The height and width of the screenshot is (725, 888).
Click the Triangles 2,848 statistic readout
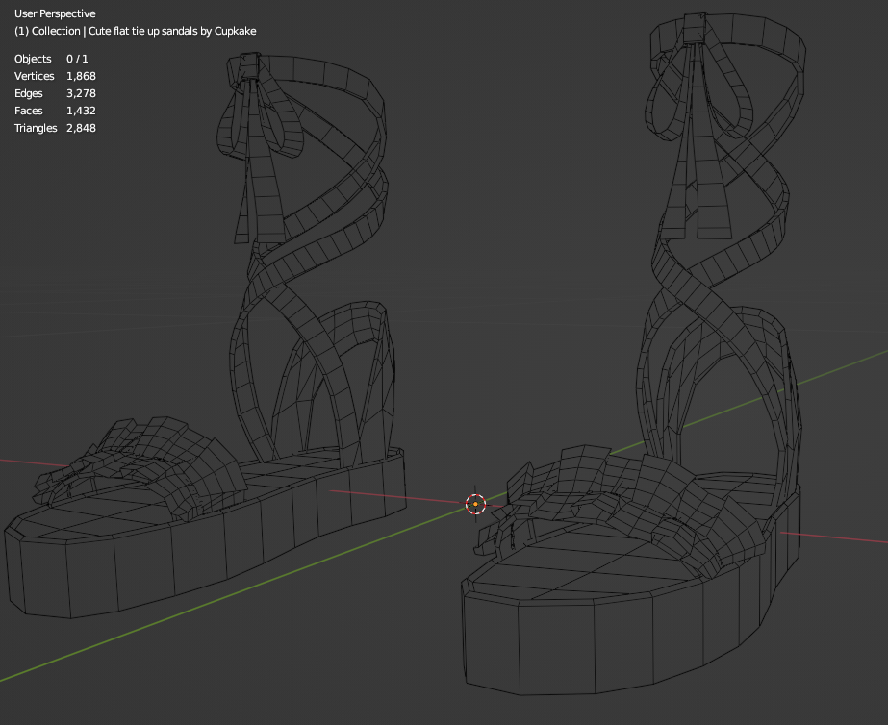56,128
